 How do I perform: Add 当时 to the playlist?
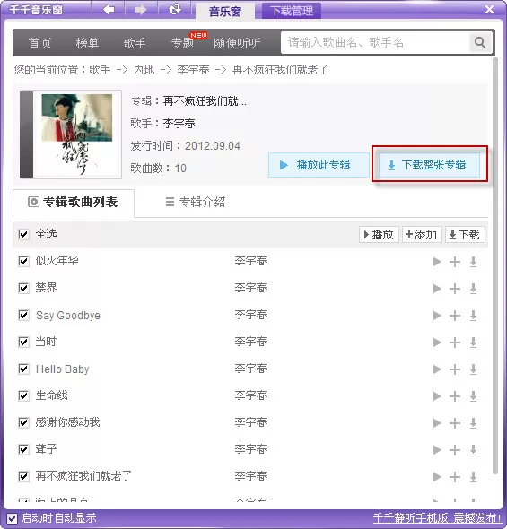(455, 343)
